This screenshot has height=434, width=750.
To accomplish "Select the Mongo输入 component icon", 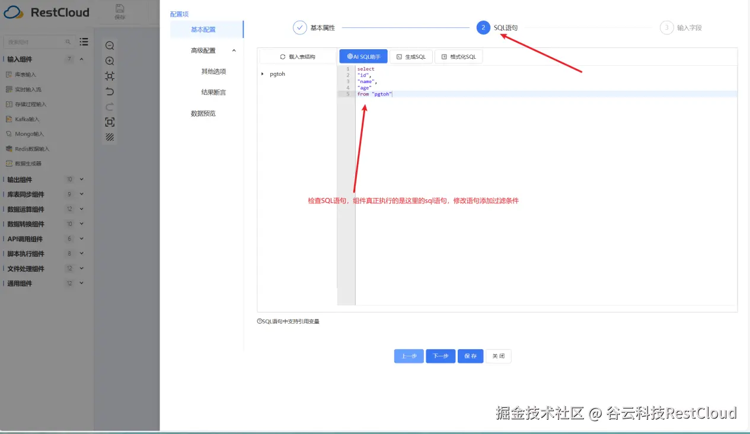I will tap(9, 134).
